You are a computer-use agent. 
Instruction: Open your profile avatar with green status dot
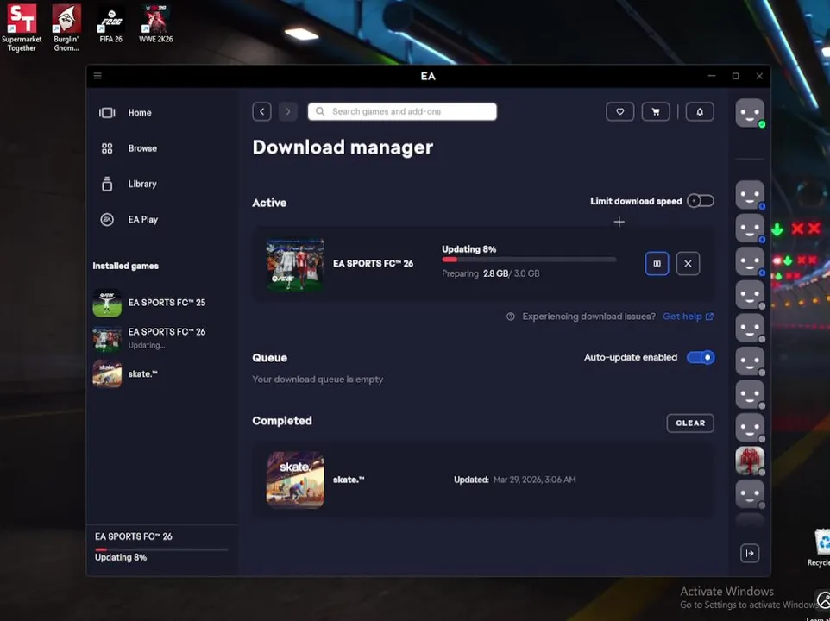click(750, 113)
